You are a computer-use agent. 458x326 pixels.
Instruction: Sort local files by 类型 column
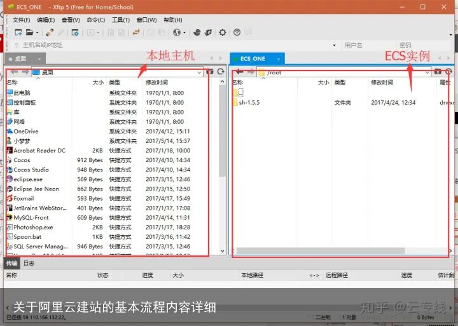point(125,83)
